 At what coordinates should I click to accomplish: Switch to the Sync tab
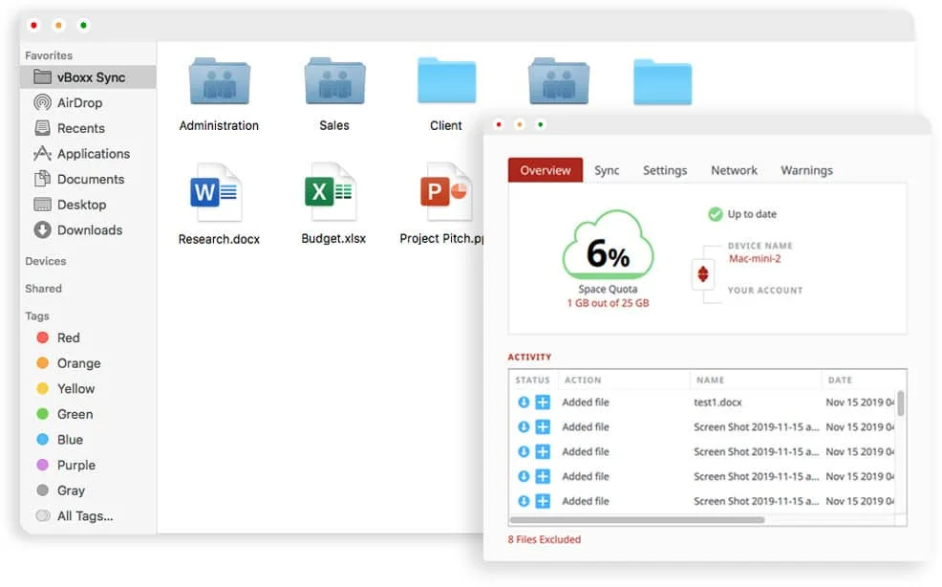607,170
